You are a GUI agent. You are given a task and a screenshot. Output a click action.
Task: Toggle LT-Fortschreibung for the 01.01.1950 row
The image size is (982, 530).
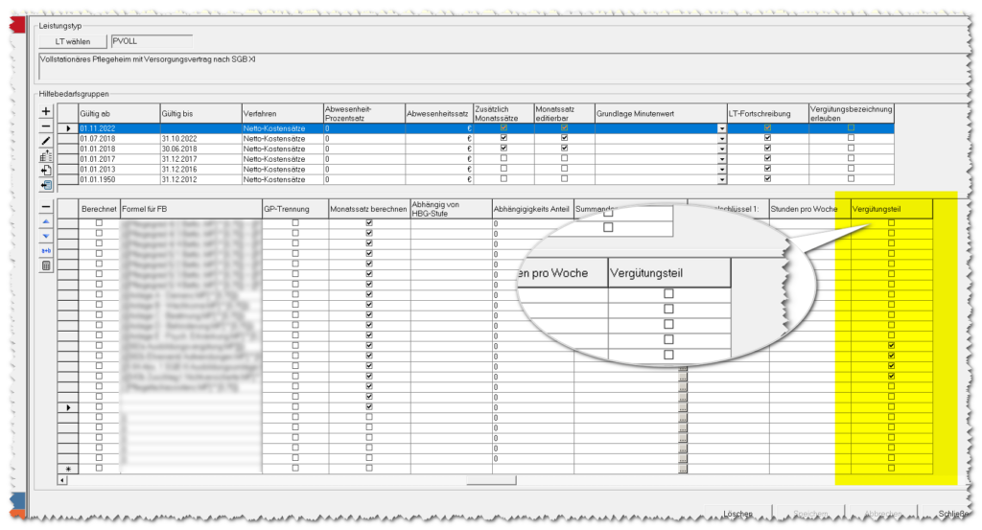point(768,179)
